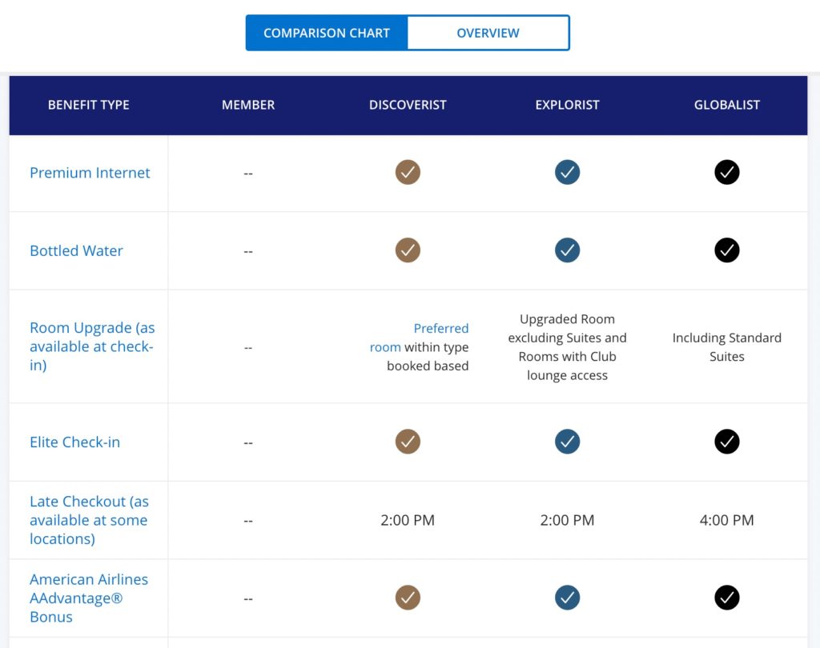Viewport: 820px width, 648px height.
Task: Click the Explorist checkmark for Bottled Water
Action: click(x=567, y=250)
